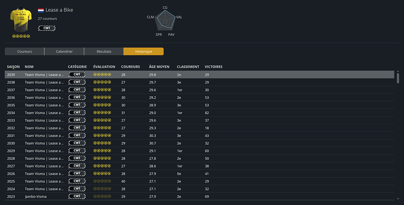Viewport: 404px width, 205px height.
Task: Click the 27 coureurs label under team name
Action: point(48,19)
